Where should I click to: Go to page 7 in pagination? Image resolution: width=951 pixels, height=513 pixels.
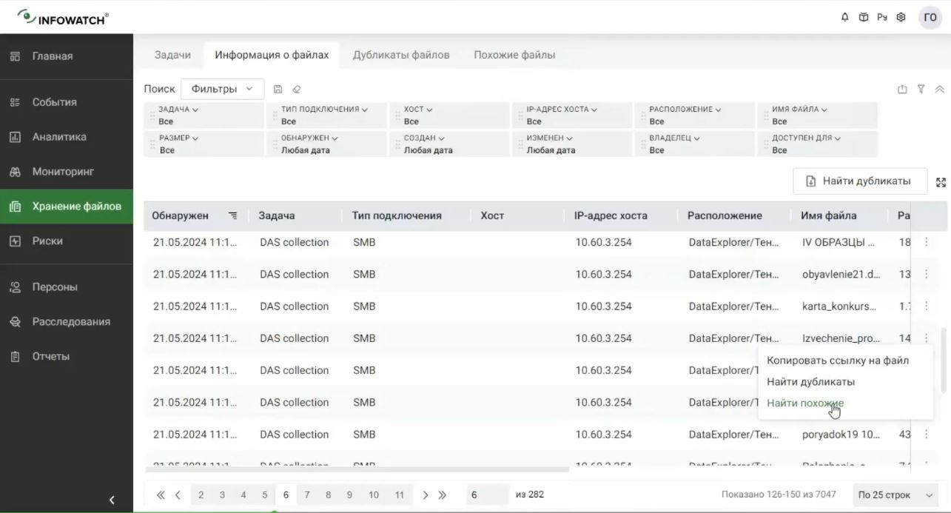307,495
